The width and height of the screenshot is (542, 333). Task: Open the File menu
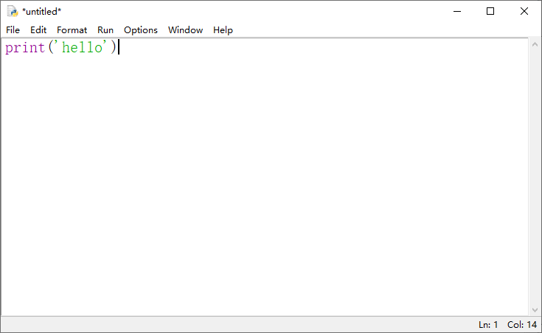13,30
